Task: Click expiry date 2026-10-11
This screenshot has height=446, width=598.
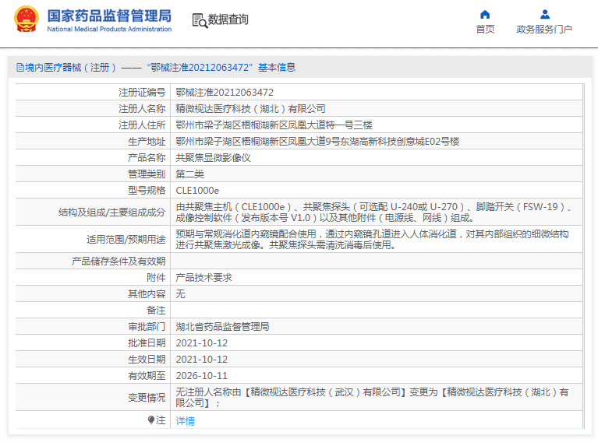Action: [201, 376]
